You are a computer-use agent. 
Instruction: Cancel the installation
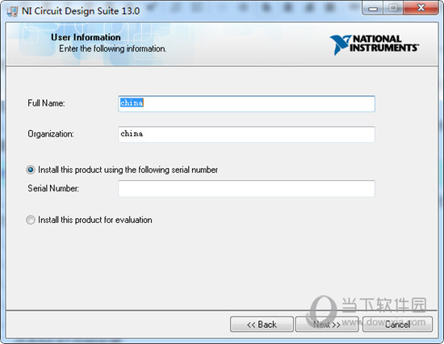tap(397, 324)
